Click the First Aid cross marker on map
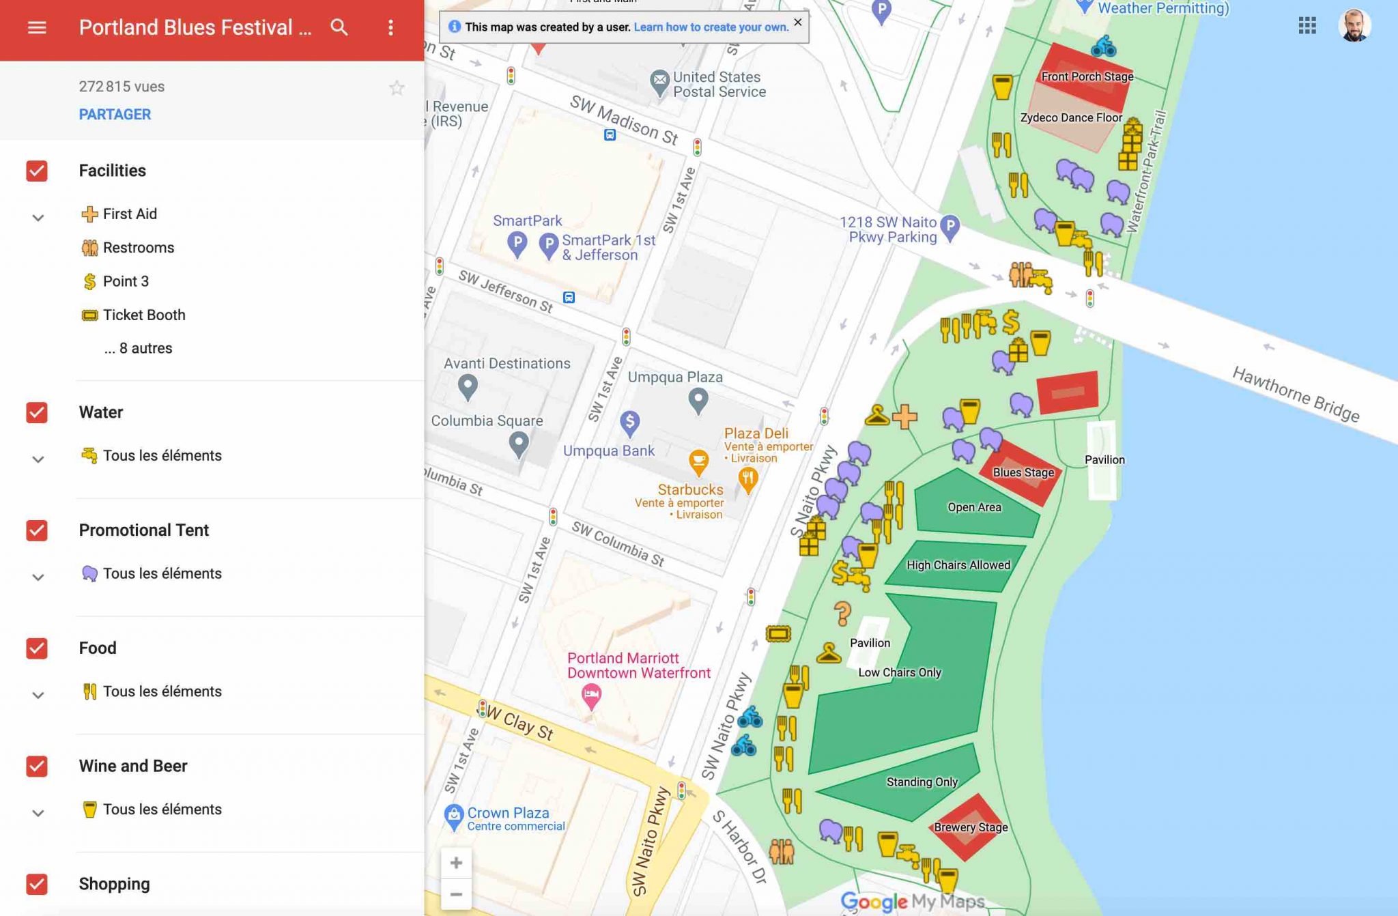This screenshot has width=1398, height=916. [x=904, y=416]
